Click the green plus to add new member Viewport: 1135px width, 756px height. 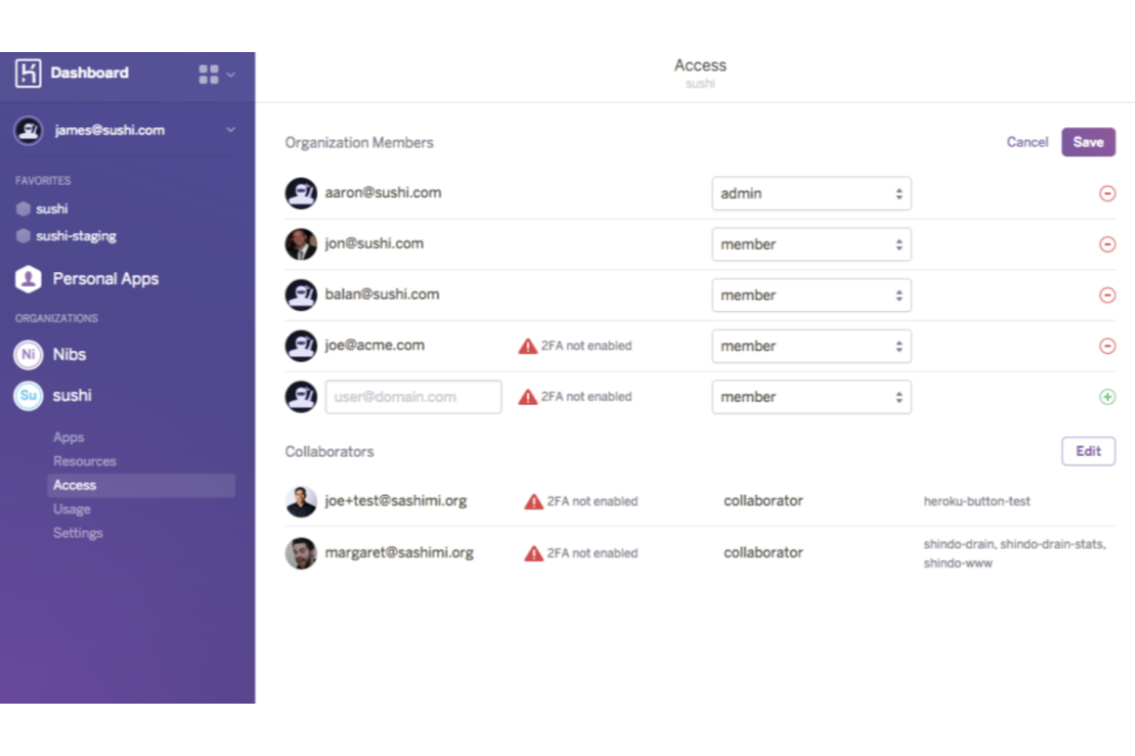click(x=1107, y=397)
